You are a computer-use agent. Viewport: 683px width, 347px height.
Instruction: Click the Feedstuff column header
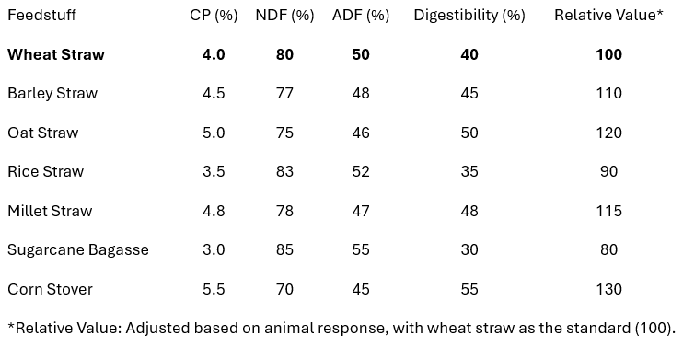click(41, 16)
